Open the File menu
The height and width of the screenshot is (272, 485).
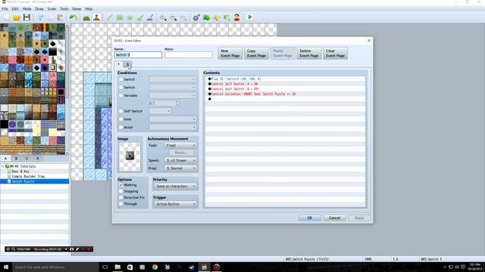tap(5, 9)
